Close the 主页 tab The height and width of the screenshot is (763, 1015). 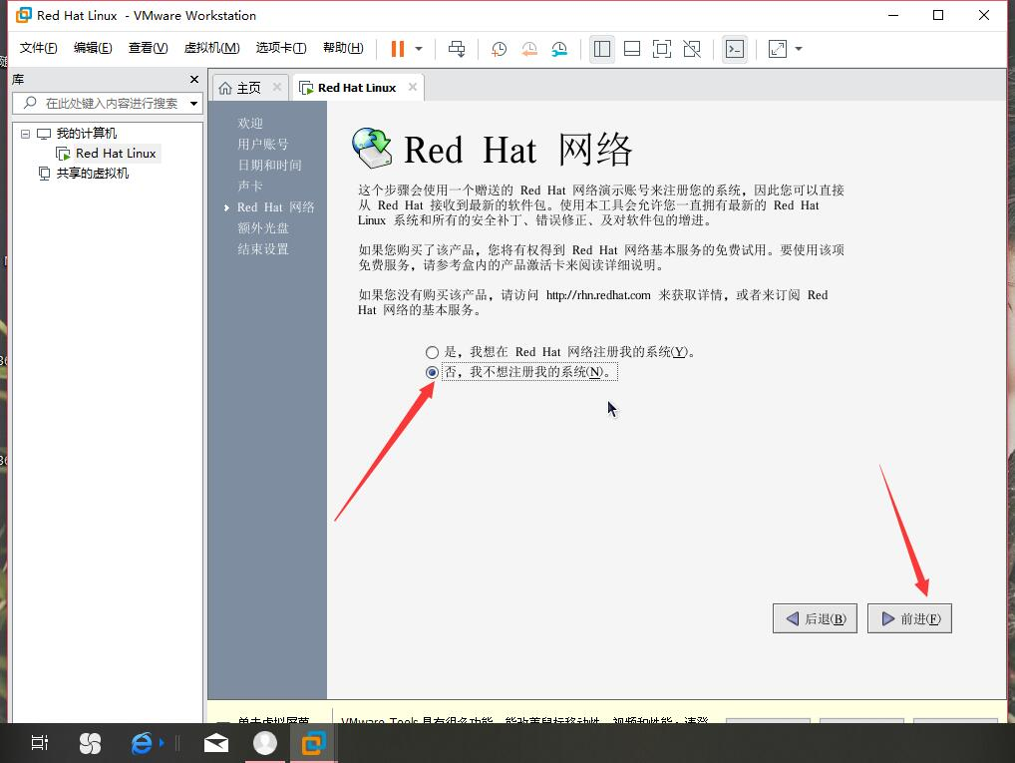(x=277, y=86)
